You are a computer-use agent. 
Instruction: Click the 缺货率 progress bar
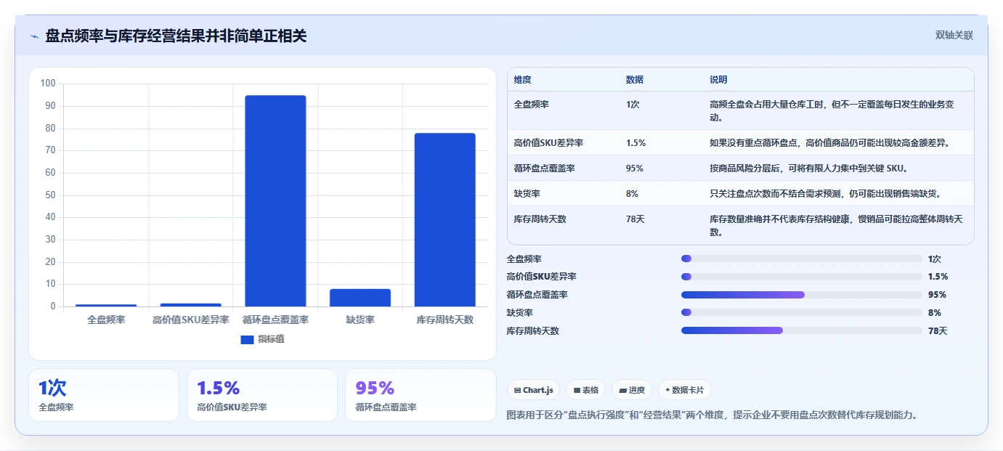coord(801,313)
